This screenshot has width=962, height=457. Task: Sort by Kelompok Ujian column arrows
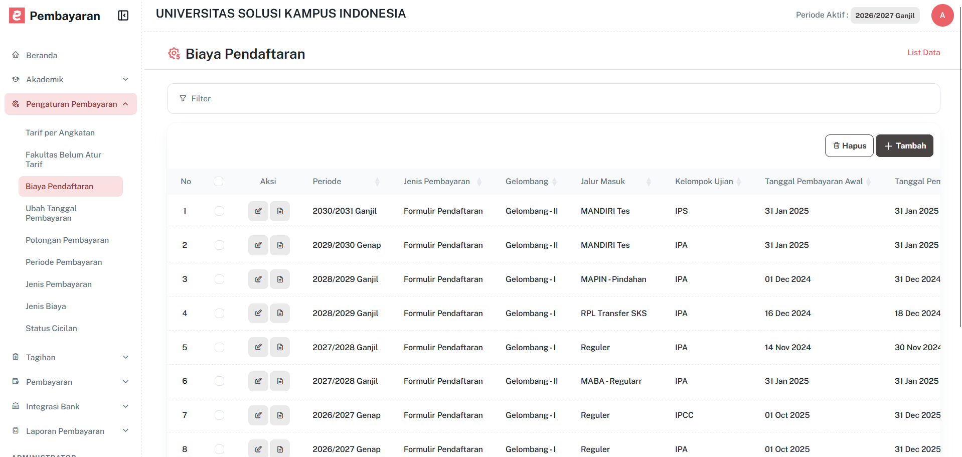739,182
